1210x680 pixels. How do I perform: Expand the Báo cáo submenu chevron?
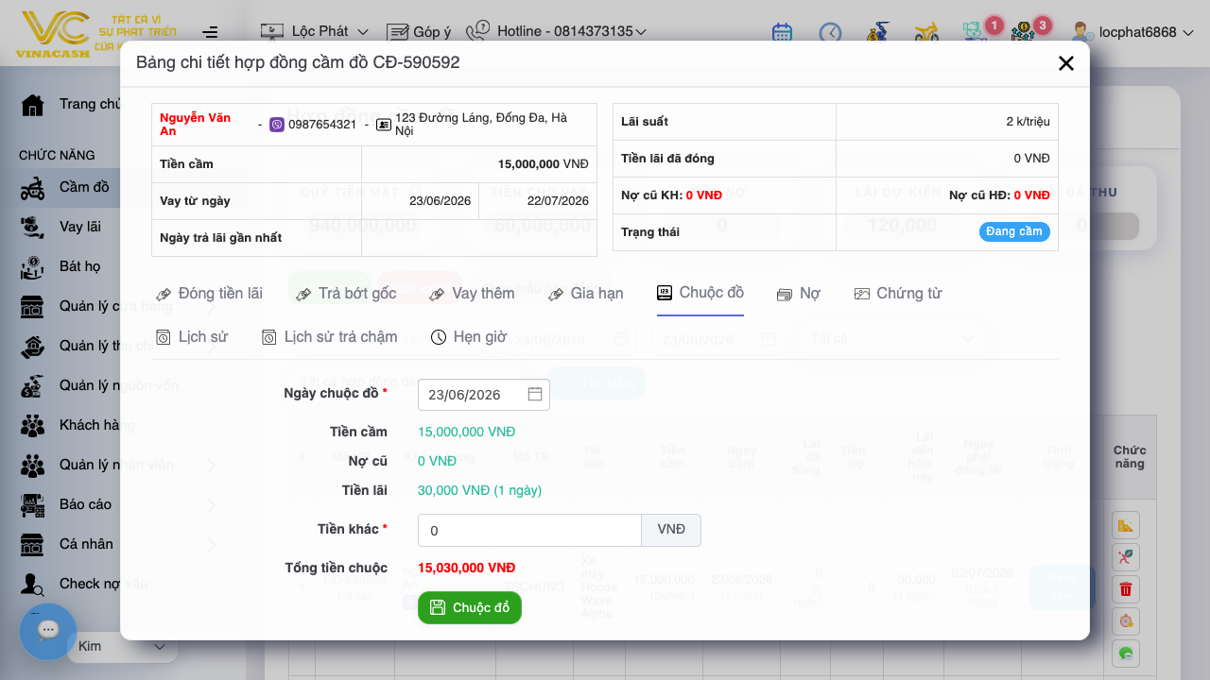(x=212, y=505)
